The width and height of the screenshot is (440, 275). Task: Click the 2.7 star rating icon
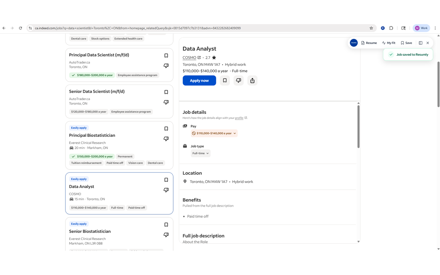coord(214,58)
